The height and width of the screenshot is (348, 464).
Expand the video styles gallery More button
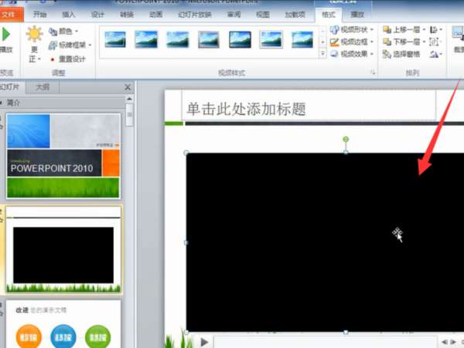click(x=322, y=53)
